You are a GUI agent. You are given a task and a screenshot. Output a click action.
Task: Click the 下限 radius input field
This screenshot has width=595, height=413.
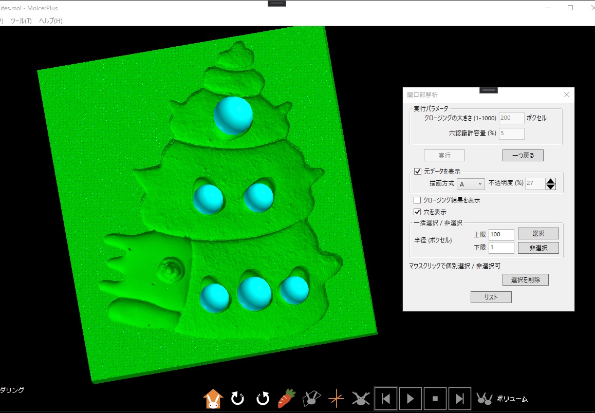501,248
